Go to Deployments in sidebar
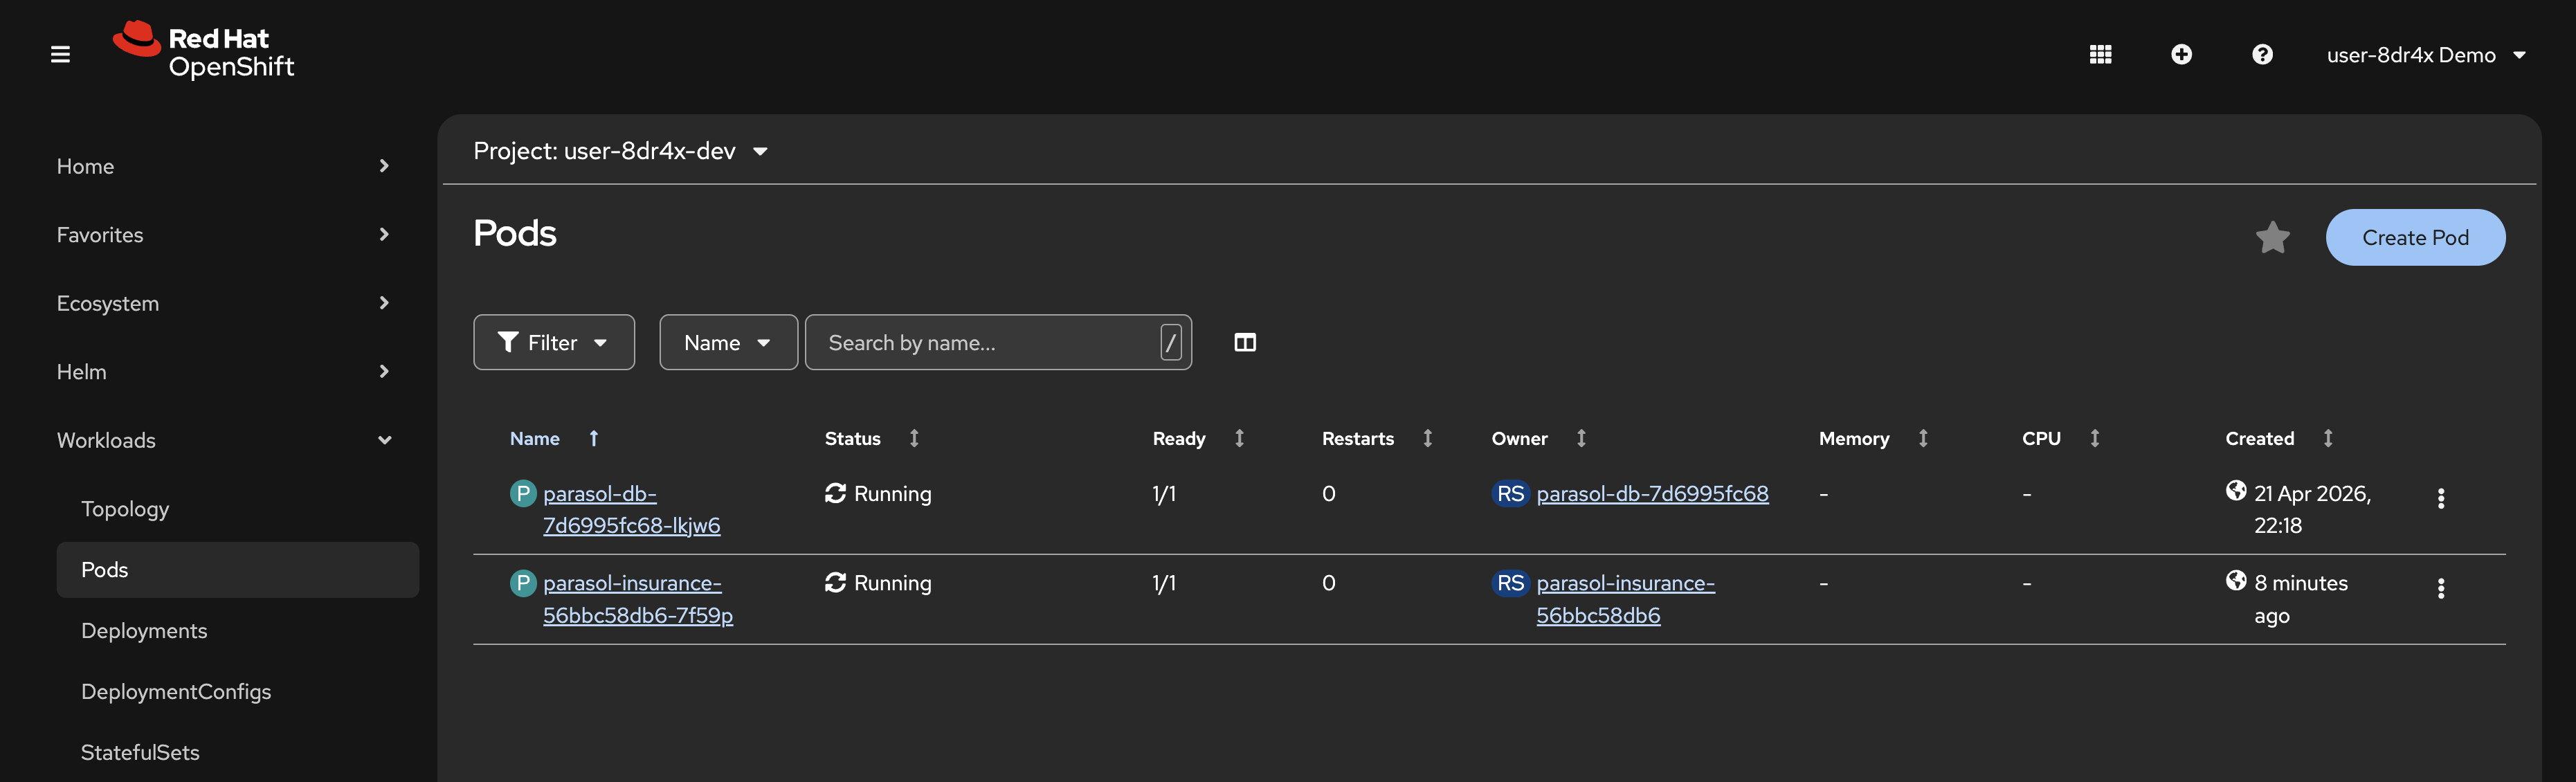This screenshot has height=782, width=2576. [144, 631]
